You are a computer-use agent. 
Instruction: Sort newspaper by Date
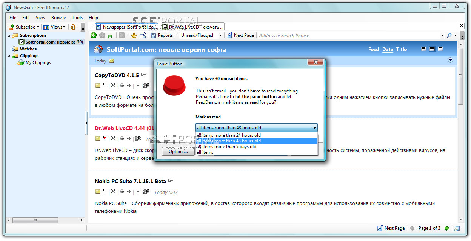point(388,49)
